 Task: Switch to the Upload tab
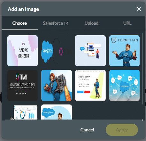91,23
